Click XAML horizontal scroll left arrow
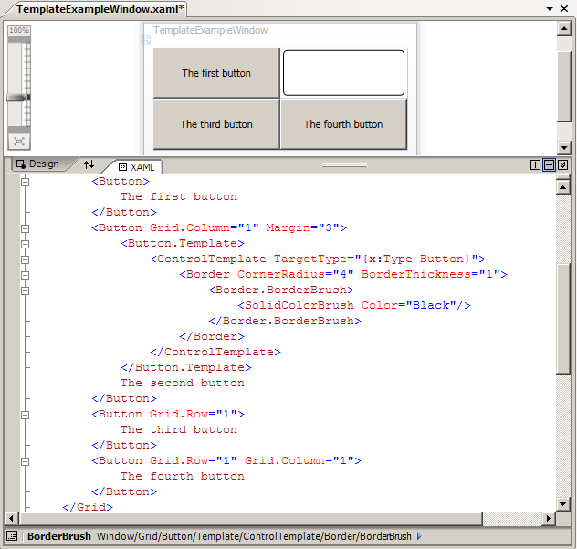The width and height of the screenshot is (577, 549). (x=11, y=519)
